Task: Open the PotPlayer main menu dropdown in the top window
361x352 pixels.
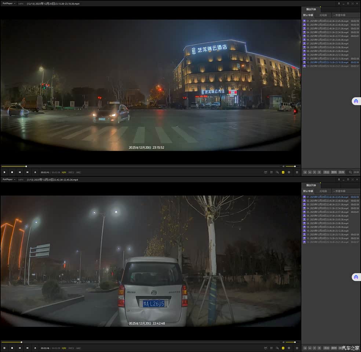Action: point(9,3)
